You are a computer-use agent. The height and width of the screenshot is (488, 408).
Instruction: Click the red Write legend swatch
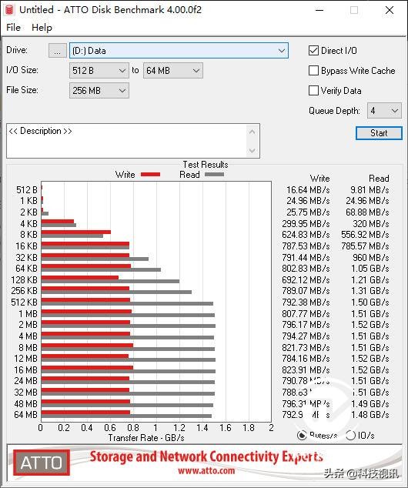150,175
